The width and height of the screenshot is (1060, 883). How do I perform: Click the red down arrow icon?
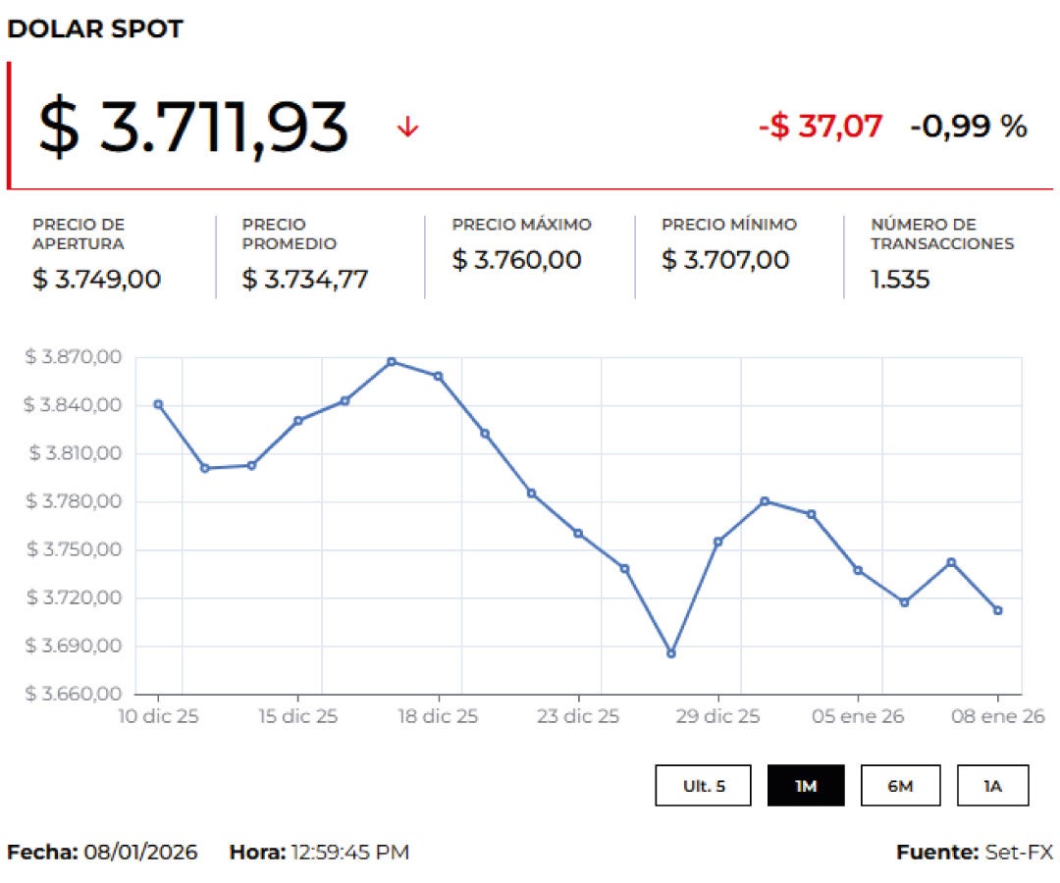[407, 128]
